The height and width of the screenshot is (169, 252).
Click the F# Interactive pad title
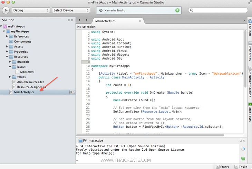click(x=93, y=141)
